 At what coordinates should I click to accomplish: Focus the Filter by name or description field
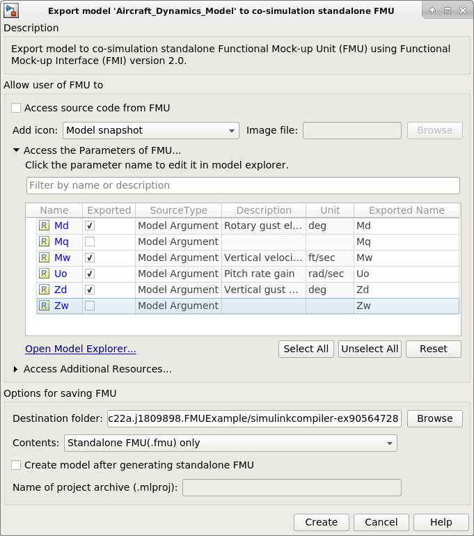(243, 185)
